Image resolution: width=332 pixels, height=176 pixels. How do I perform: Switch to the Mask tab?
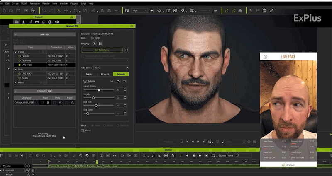click(89, 74)
